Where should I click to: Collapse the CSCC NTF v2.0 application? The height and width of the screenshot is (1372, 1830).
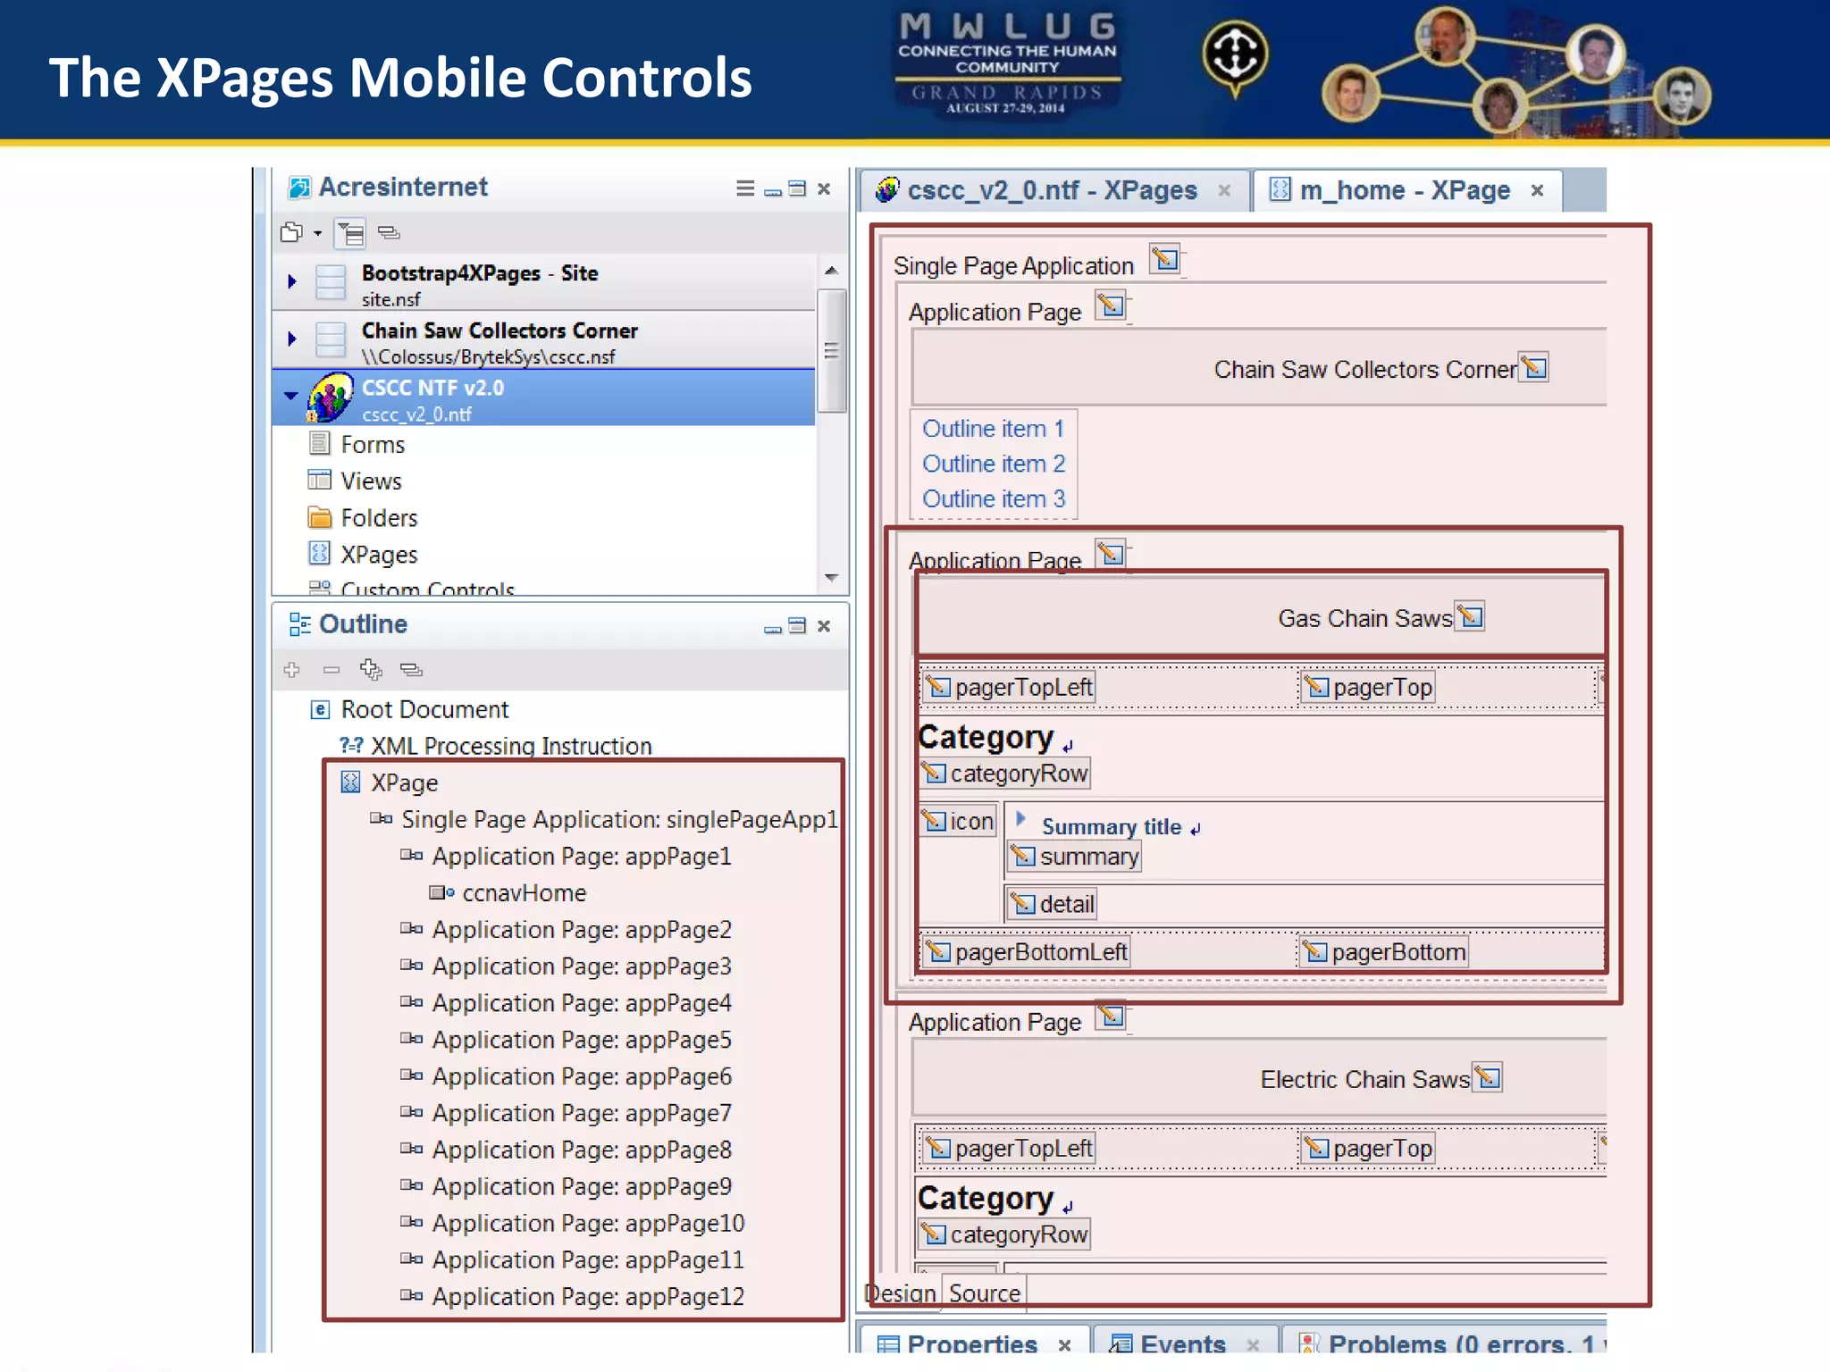click(290, 395)
